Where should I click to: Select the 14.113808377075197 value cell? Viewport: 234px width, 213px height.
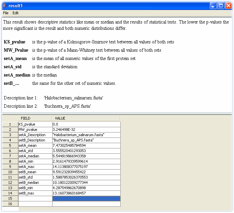tap(86, 167)
